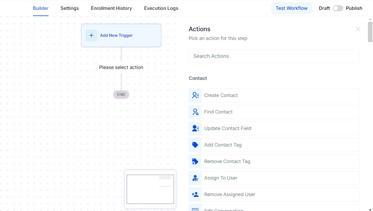Click the plus icon in trigger box
The image size is (373, 211).
click(91, 35)
